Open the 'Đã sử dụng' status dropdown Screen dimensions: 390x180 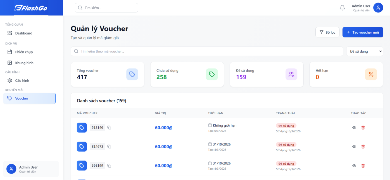click(364, 51)
